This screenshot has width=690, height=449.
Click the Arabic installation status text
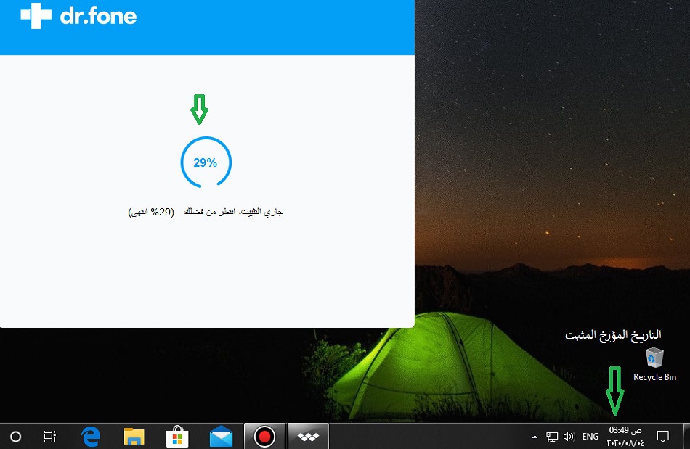click(206, 212)
